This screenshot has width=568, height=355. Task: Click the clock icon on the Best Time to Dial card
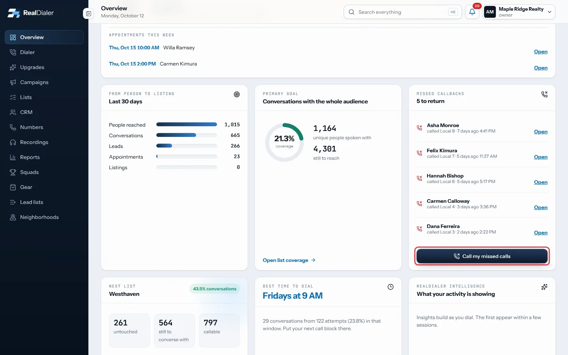(390, 287)
